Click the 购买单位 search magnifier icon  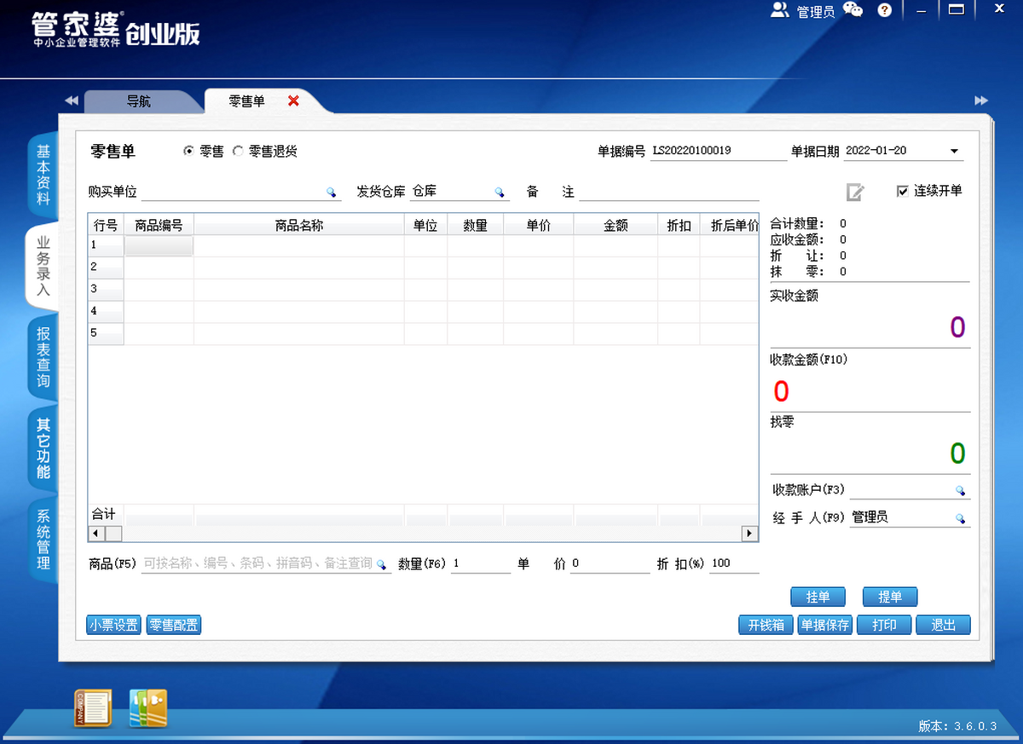[331, 192]
